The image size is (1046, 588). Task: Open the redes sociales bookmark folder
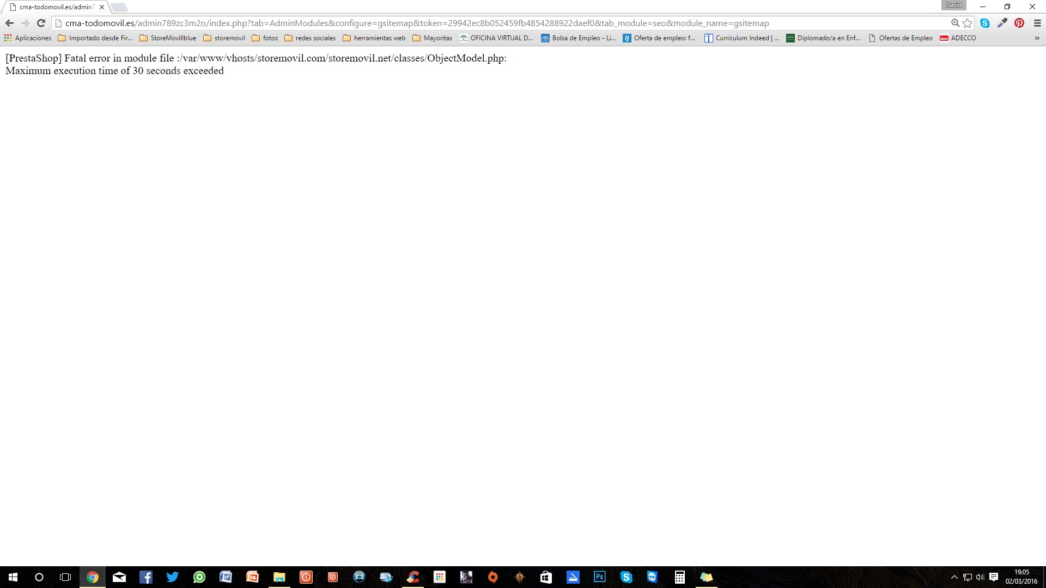310,38
